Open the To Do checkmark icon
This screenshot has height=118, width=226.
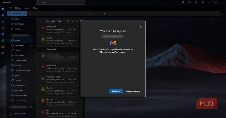(3, 28)
